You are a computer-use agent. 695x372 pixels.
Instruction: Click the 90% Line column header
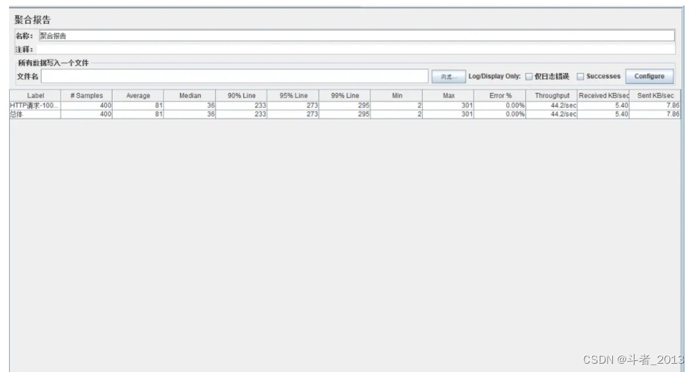[x=242, y=96]
